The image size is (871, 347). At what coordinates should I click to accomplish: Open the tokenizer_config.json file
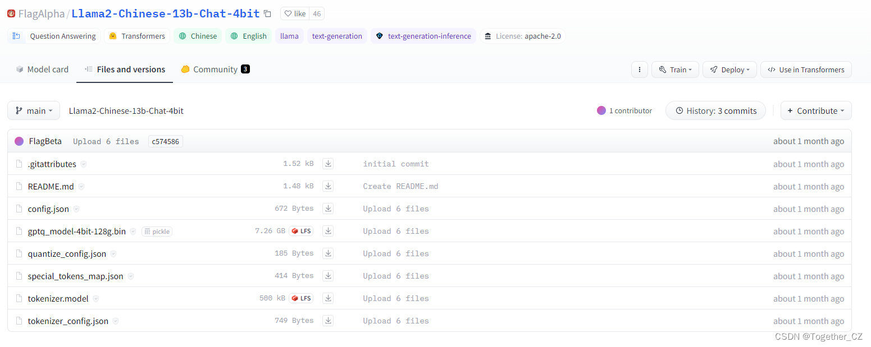[x=69, y=321]
